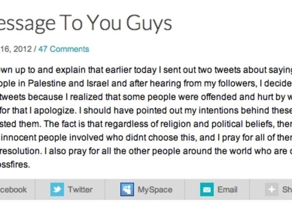The width and height of the screenshot is (292, 218).
Task: Click the partially visible Share label
Action: tap(287, 190)
